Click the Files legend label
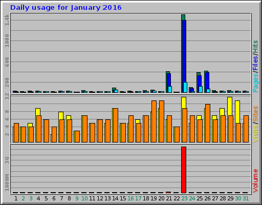Screen dimensions: 262x205 point(255,63)
